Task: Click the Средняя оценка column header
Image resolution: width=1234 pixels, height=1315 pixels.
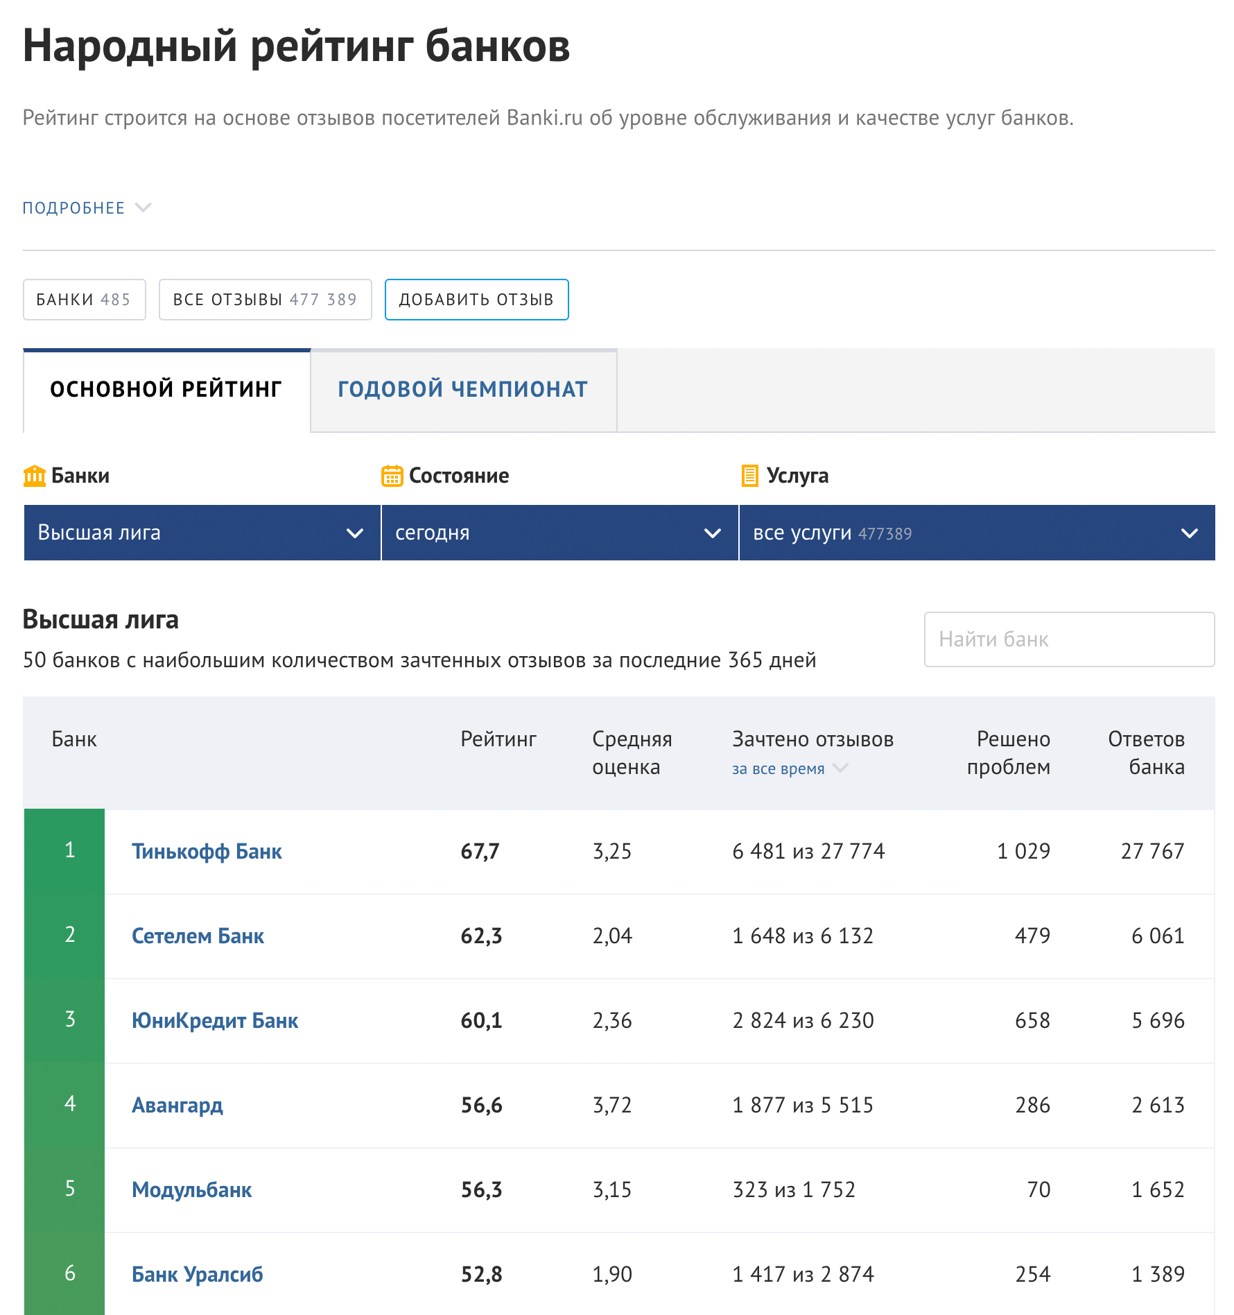Action: (632, 753)
